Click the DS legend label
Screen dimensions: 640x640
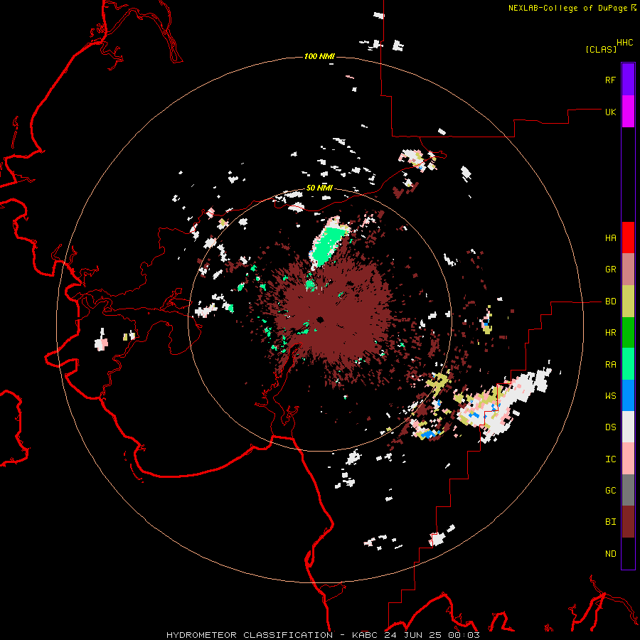click(610, 427)
